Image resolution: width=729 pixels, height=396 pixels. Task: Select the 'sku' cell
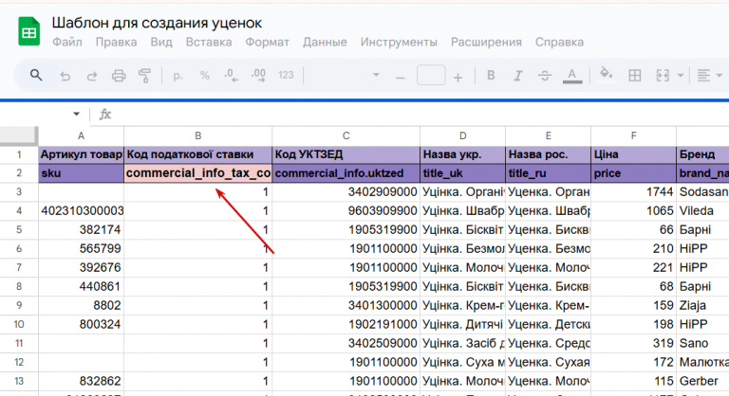(81, 173)
